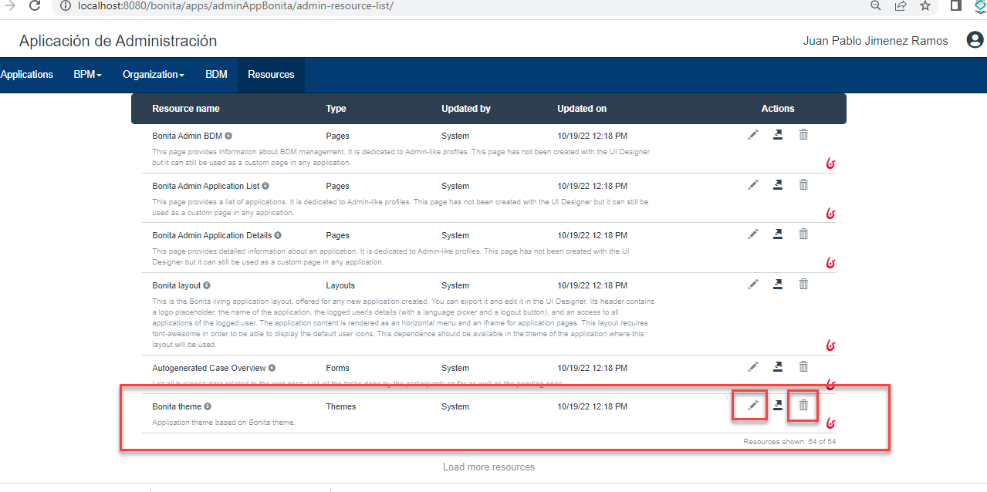This screenshot has width=987, height=492.
Task: Edit Autogenerated Case Overview resource
Action: coord(753,367)
